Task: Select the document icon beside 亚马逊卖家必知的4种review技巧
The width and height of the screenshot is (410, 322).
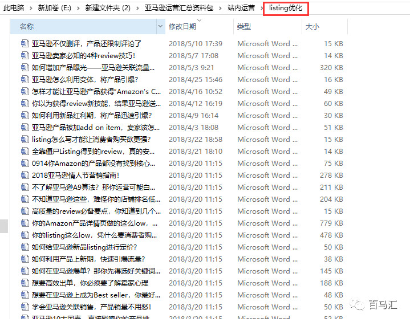Action: pos(25,55)
